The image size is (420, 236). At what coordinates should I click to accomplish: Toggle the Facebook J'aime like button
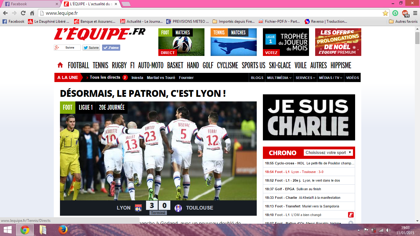pos(111,48)
